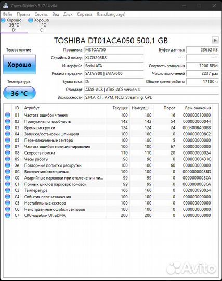This screenshot has height=281, width=222.
Task: Click status icon of attribute C4 row
Action: [7, 196]
